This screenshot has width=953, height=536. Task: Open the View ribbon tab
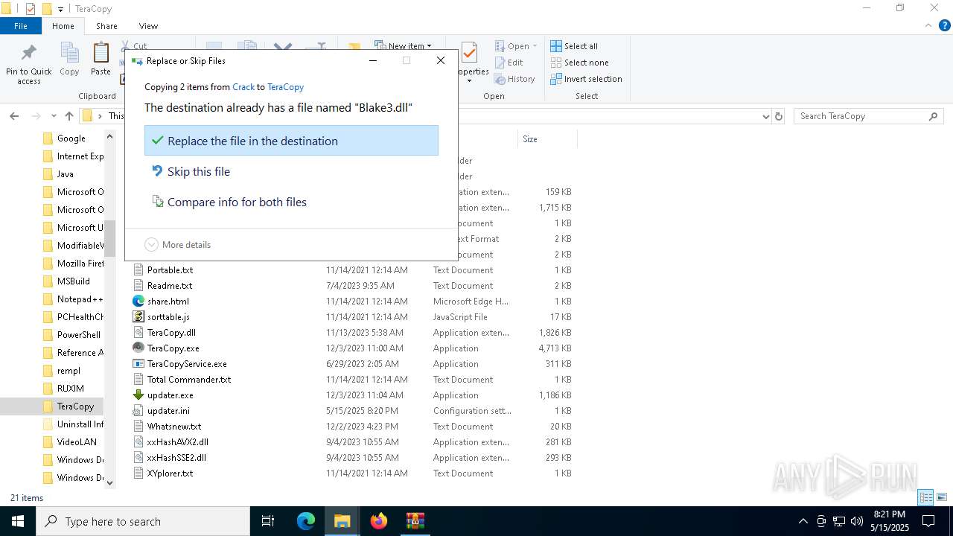pos(148,26)
